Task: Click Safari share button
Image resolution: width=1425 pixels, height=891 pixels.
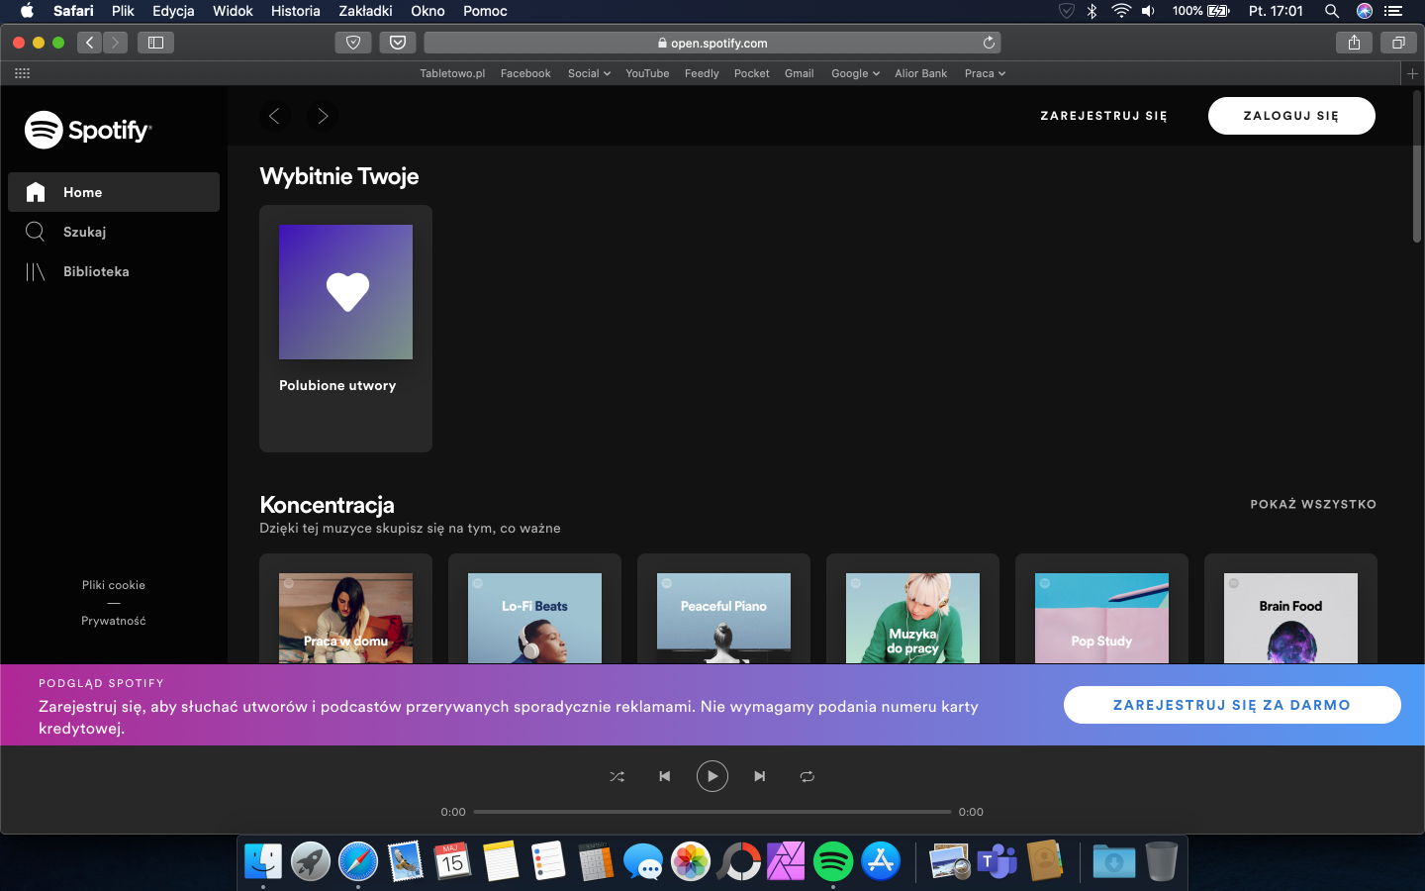Action: (1354, 43)
